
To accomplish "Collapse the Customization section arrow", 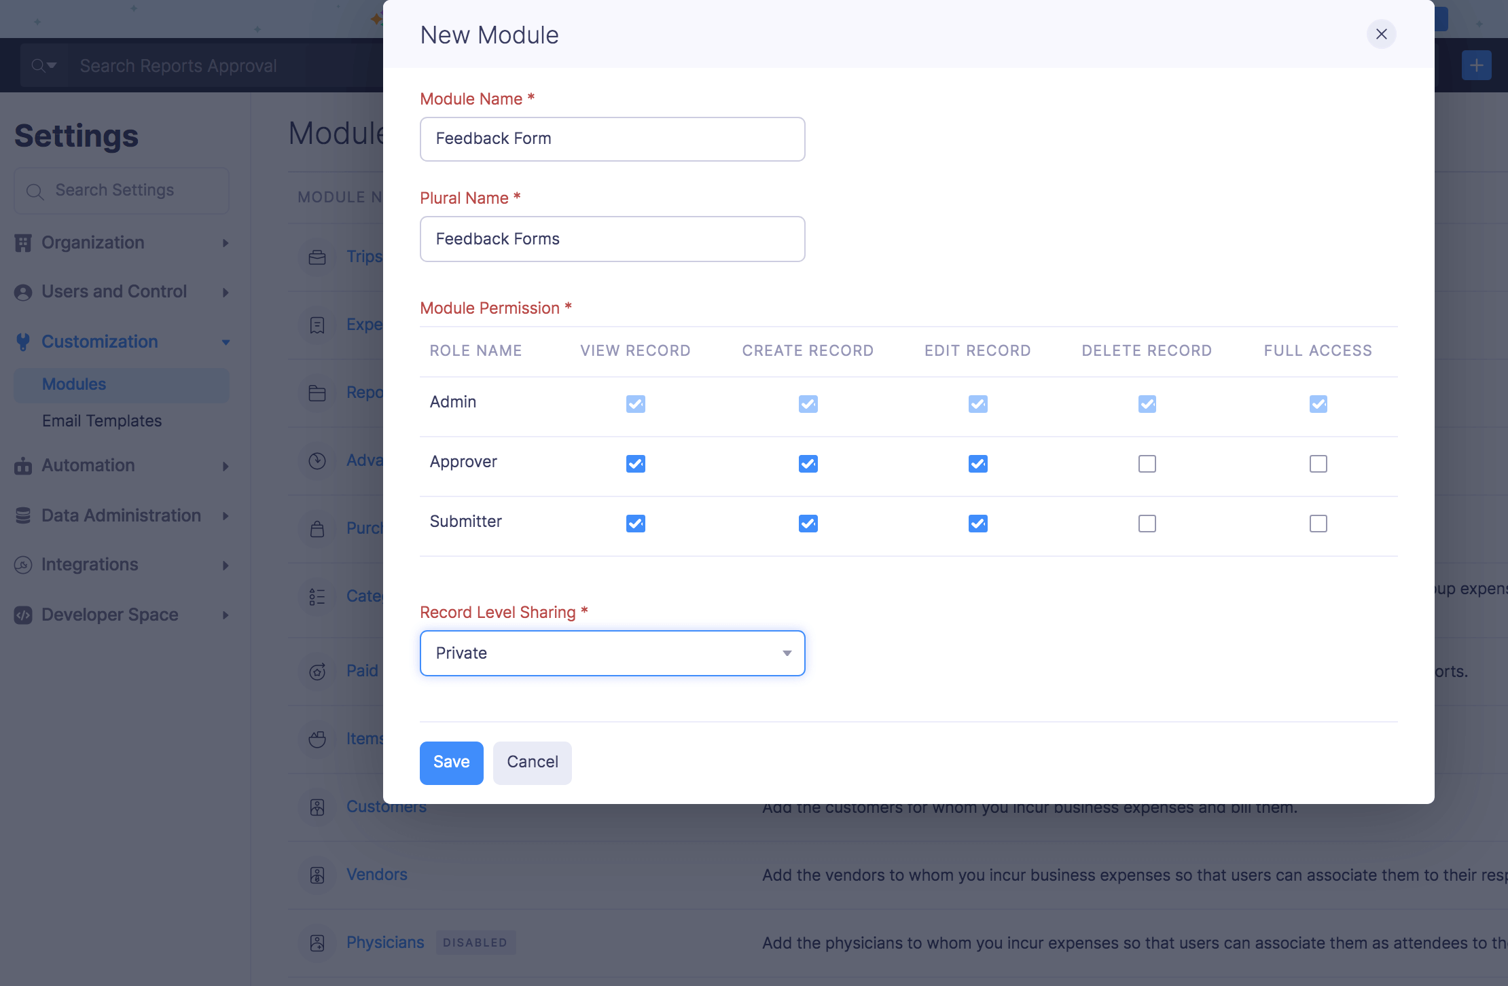I will [x=226, y=342].
